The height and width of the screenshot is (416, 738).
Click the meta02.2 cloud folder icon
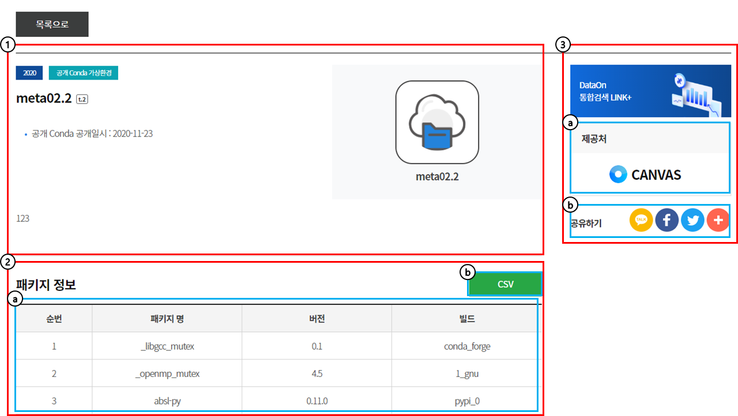point(437,122)
